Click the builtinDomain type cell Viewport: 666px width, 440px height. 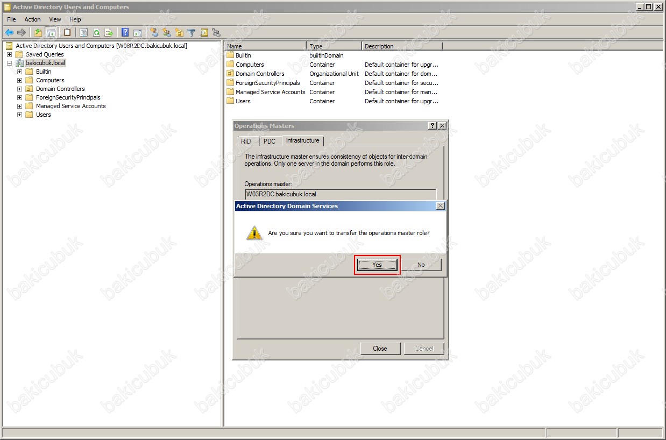click(327, 55)
